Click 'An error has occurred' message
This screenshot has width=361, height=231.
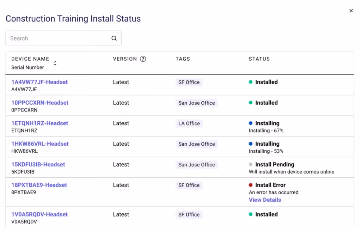pos(274,192)
